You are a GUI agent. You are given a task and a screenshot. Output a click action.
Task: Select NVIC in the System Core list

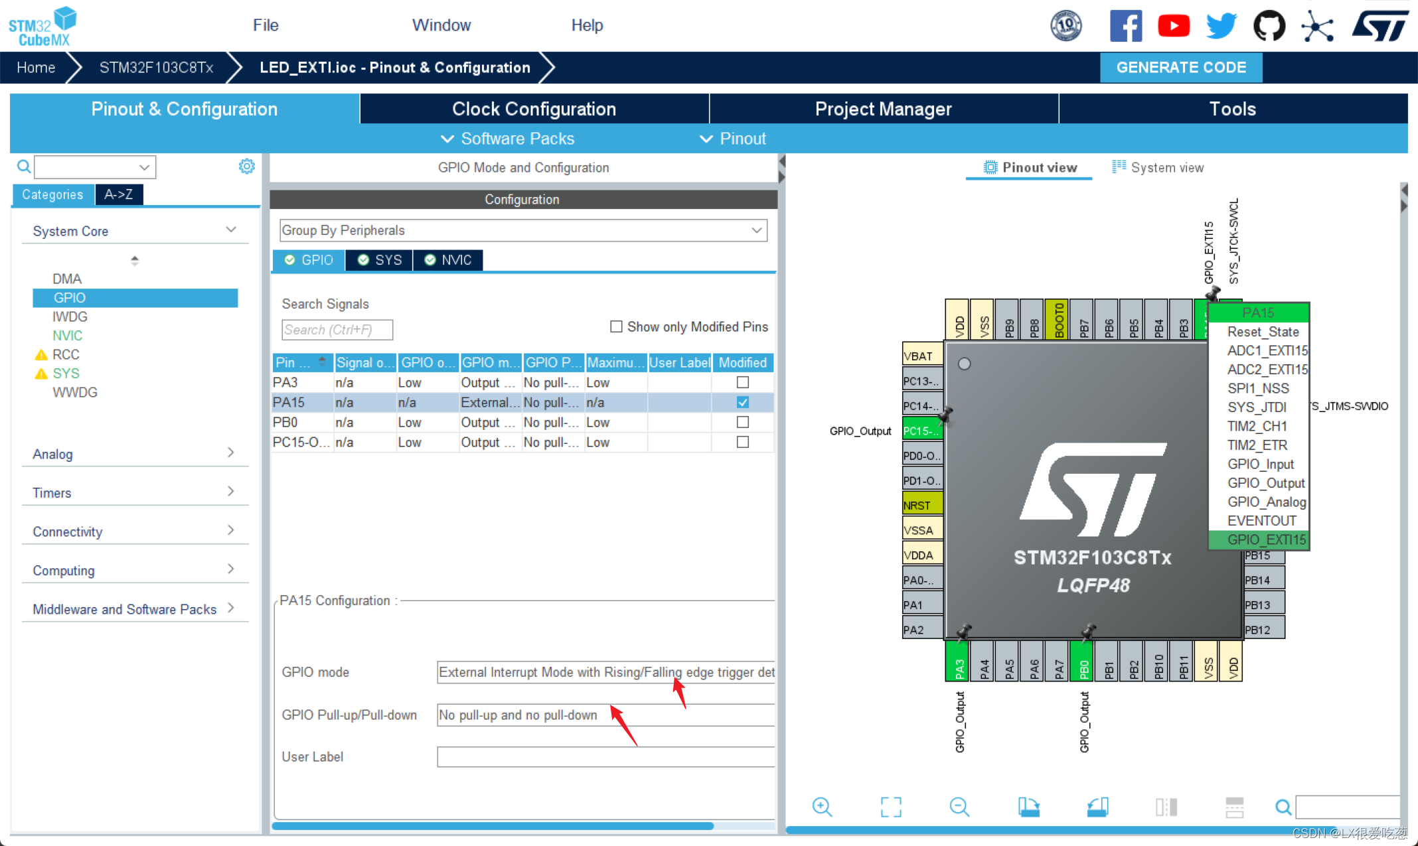point(68,335)
